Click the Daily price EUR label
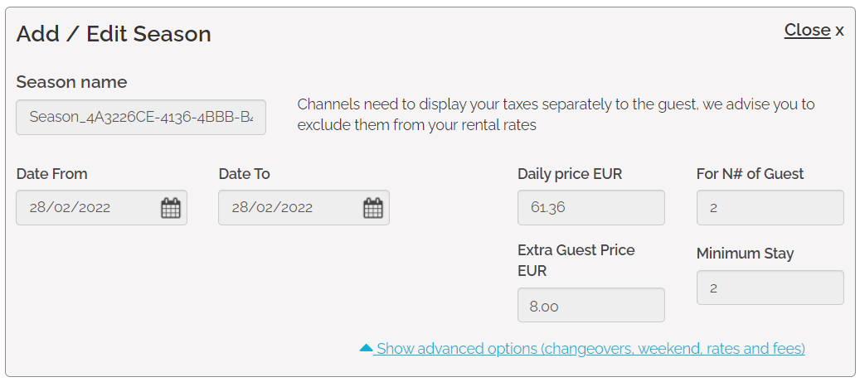 pos(569,174)
